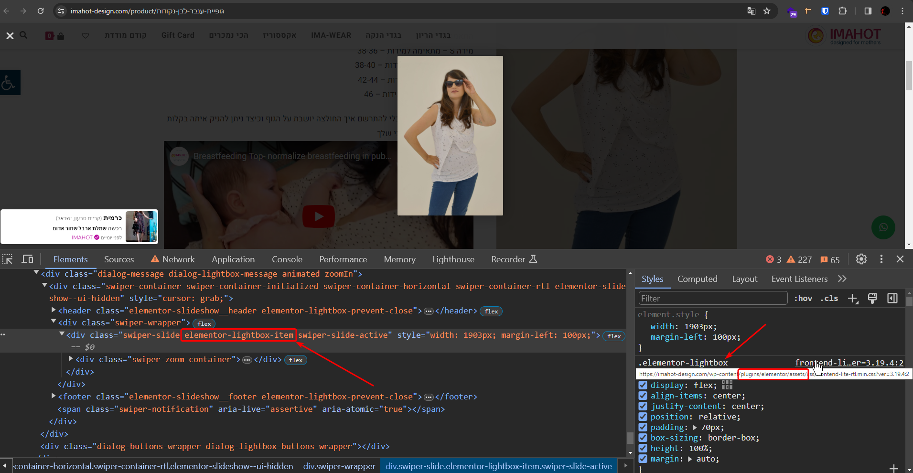
Task: Open DevTools settings gear
Action: coord(861,259)
